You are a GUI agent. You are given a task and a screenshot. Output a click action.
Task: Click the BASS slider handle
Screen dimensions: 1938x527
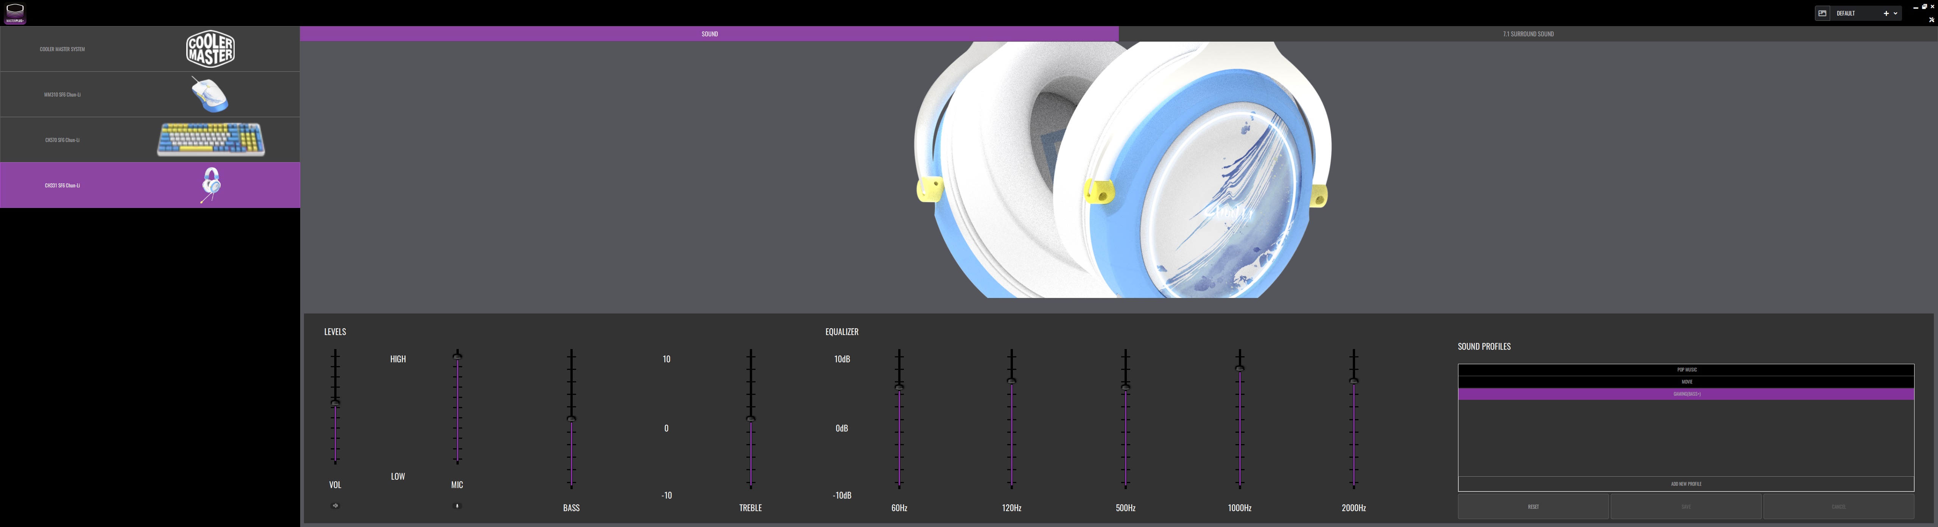(572, 419)
